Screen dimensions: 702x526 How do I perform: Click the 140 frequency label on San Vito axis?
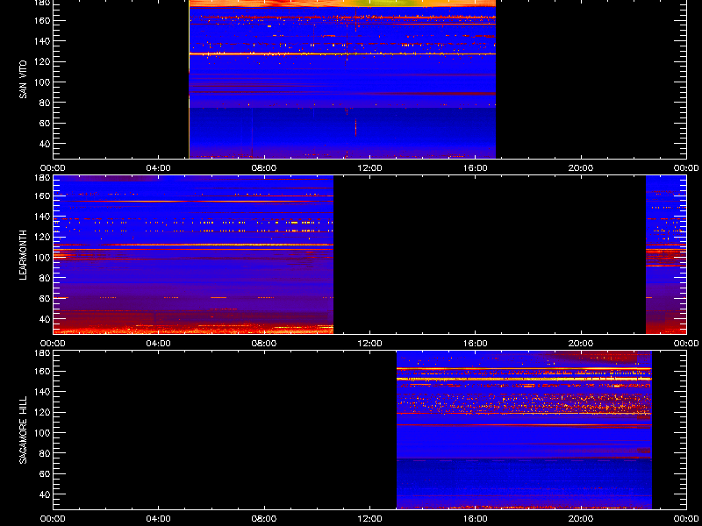tap(40, 41)
